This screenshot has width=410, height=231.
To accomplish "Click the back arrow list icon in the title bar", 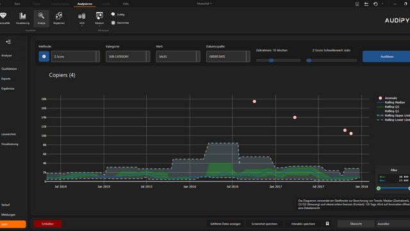I will [366, 4].
